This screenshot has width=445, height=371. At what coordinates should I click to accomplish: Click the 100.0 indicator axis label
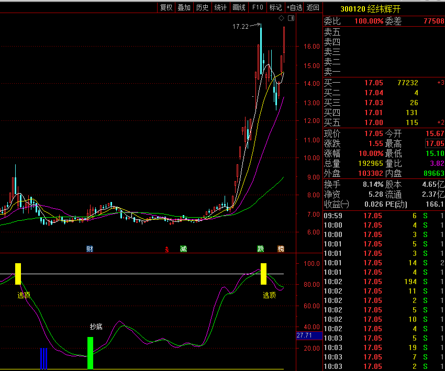(x=311, y=264)
